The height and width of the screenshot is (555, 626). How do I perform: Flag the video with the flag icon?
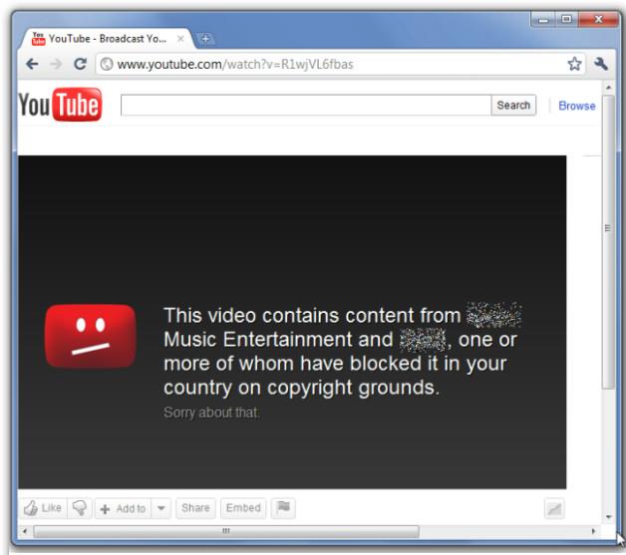(x=283, y=508)
